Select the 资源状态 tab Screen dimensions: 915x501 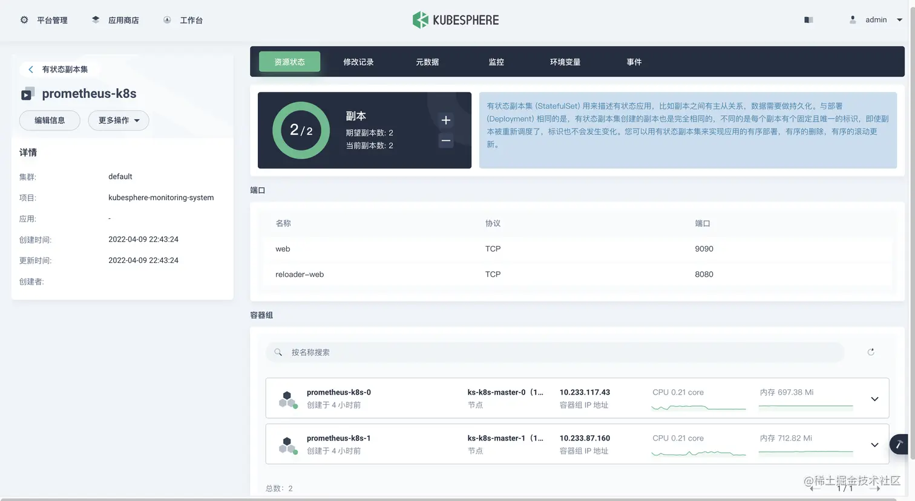pos(290,62)
